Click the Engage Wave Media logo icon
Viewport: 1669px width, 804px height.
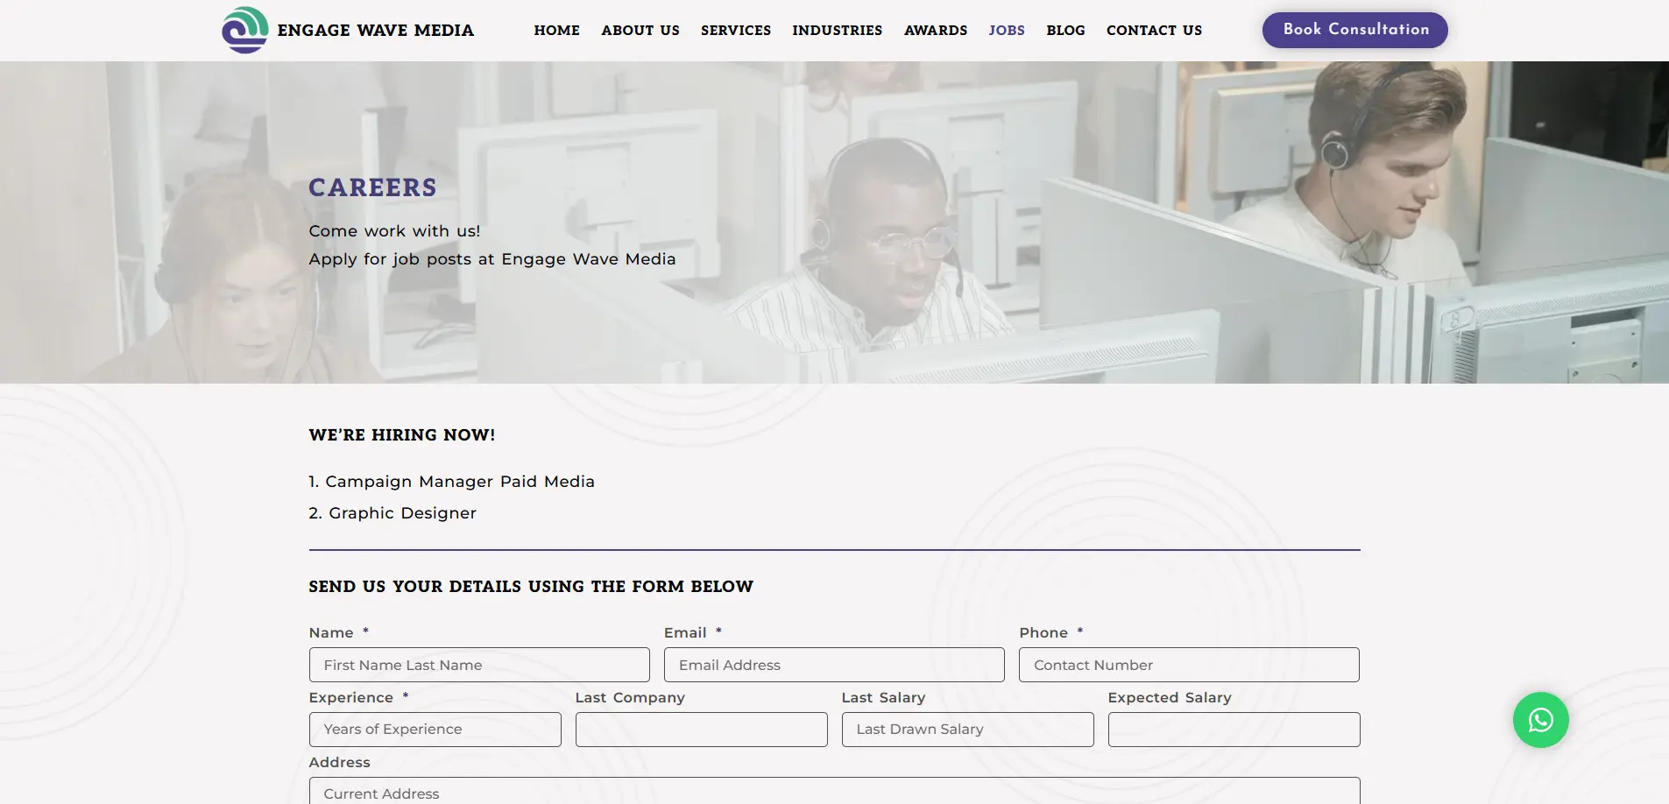245,30
